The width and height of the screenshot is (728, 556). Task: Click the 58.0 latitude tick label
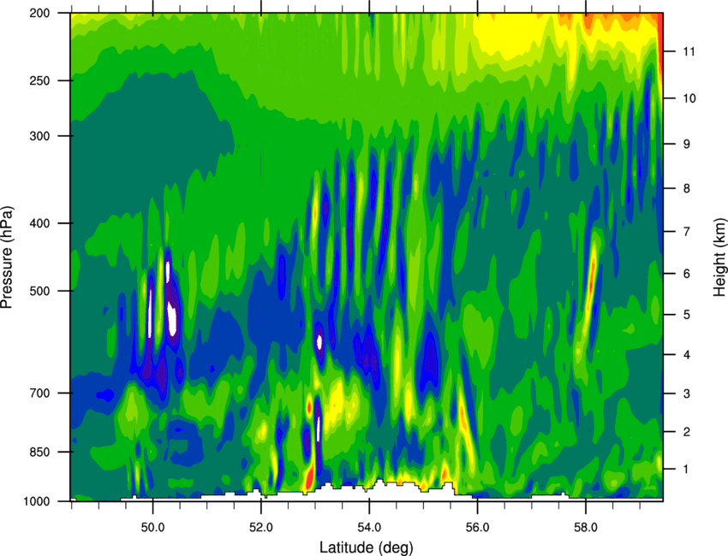(x=586, y=527)
